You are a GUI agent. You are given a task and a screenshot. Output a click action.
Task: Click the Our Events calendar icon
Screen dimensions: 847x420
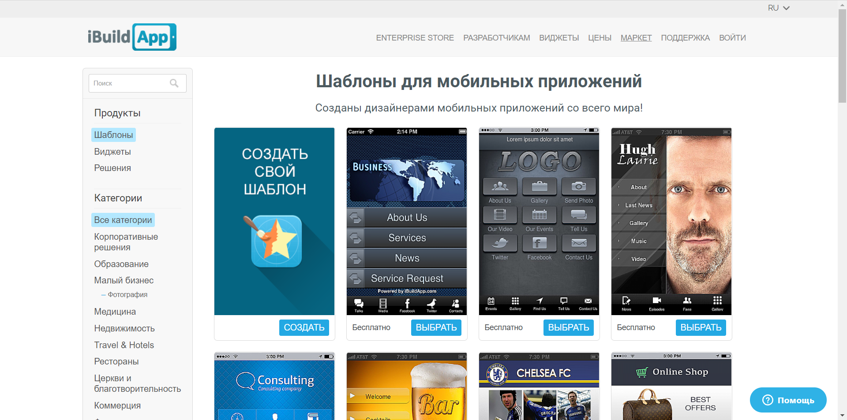(x=539, y=215)
